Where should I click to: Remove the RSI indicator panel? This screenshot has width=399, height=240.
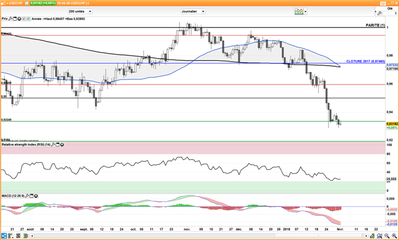tap(62, 144)
